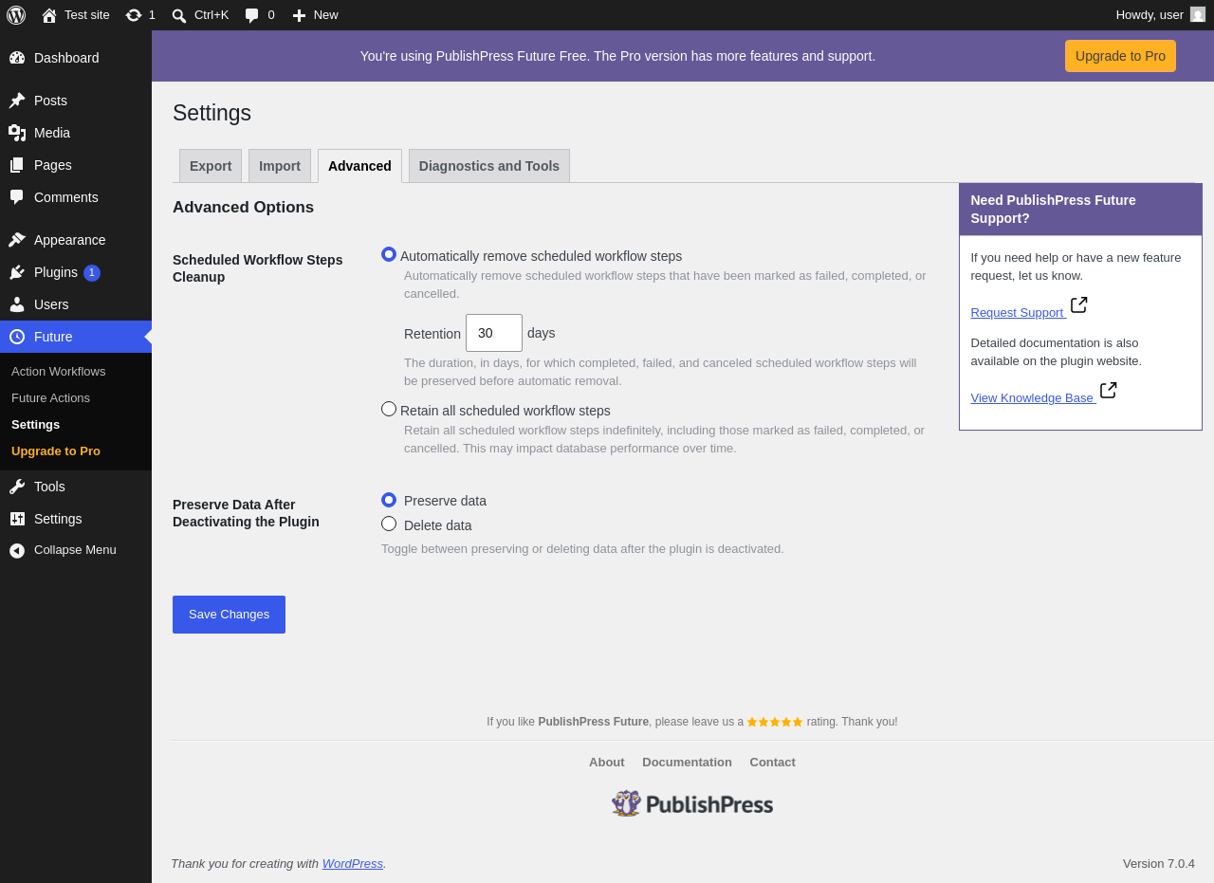This screenshot has height=883, width=1214.
Task: Choose the Preserve data option
Action: pos(389,500)
